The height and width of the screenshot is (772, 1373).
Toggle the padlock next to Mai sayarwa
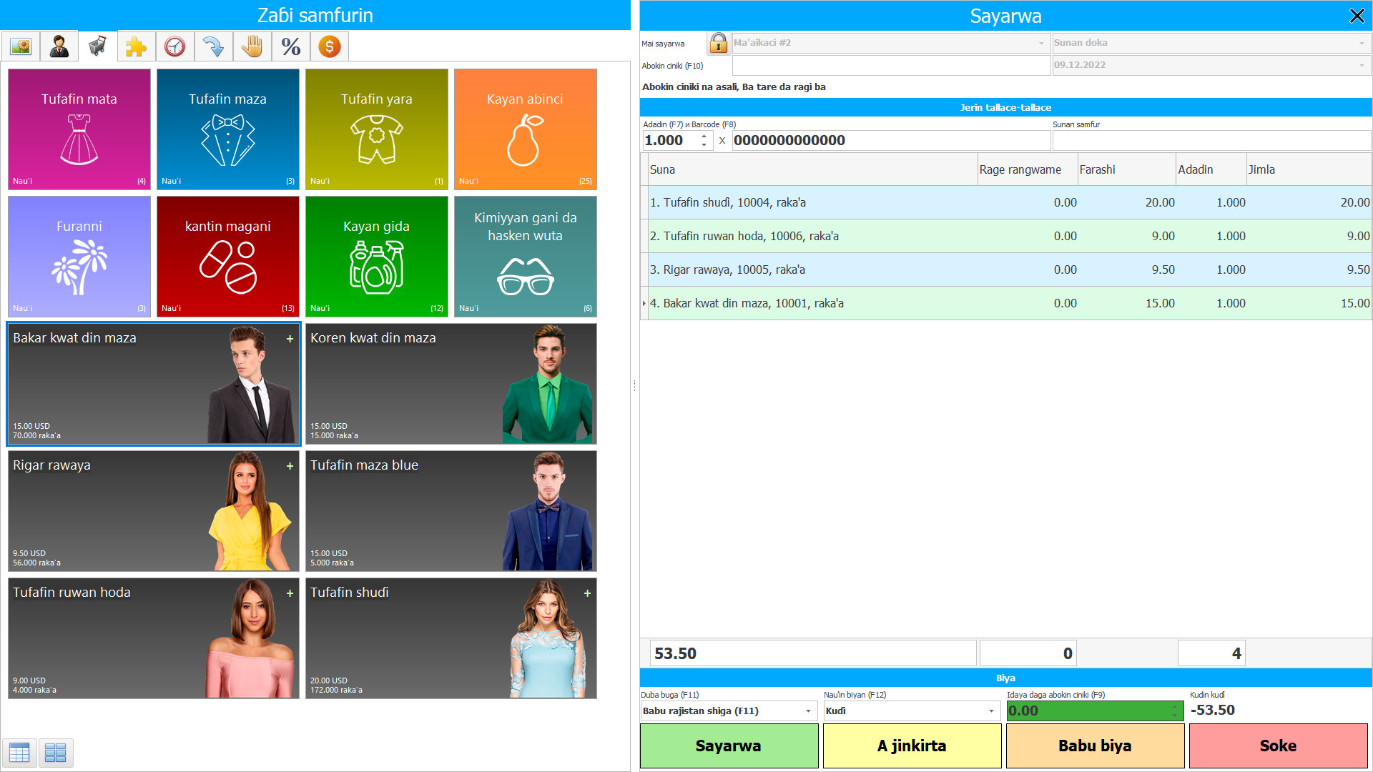(x=718, y=43)
